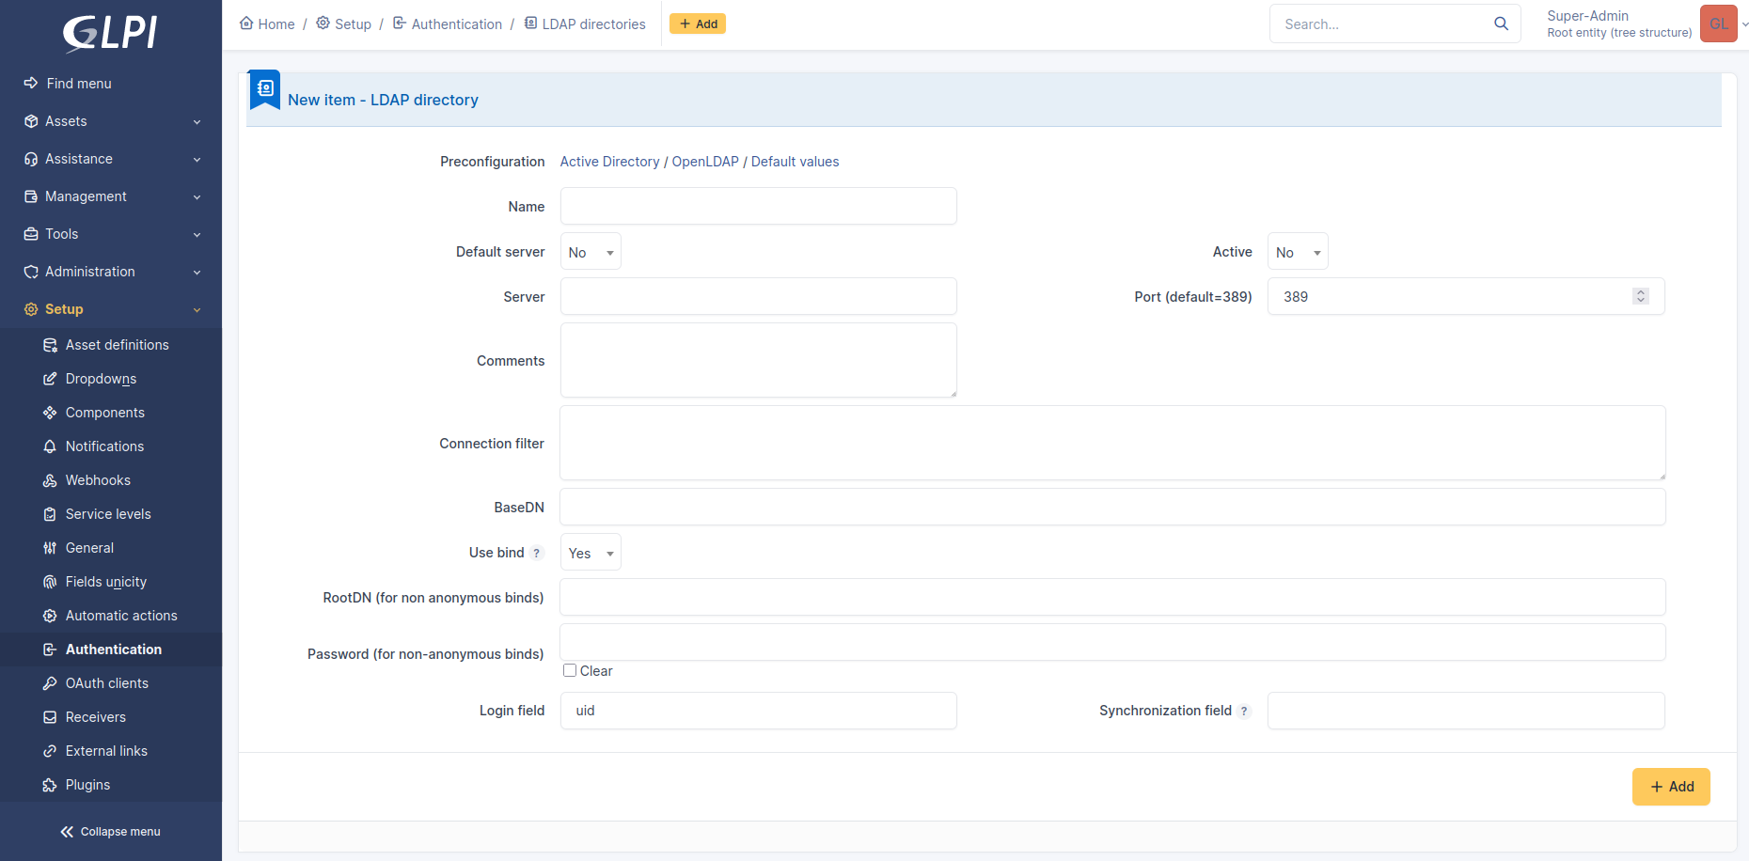Screen dimensions: 1749x861
Task: Click the GLPI logo
Action: coord(108,33)
